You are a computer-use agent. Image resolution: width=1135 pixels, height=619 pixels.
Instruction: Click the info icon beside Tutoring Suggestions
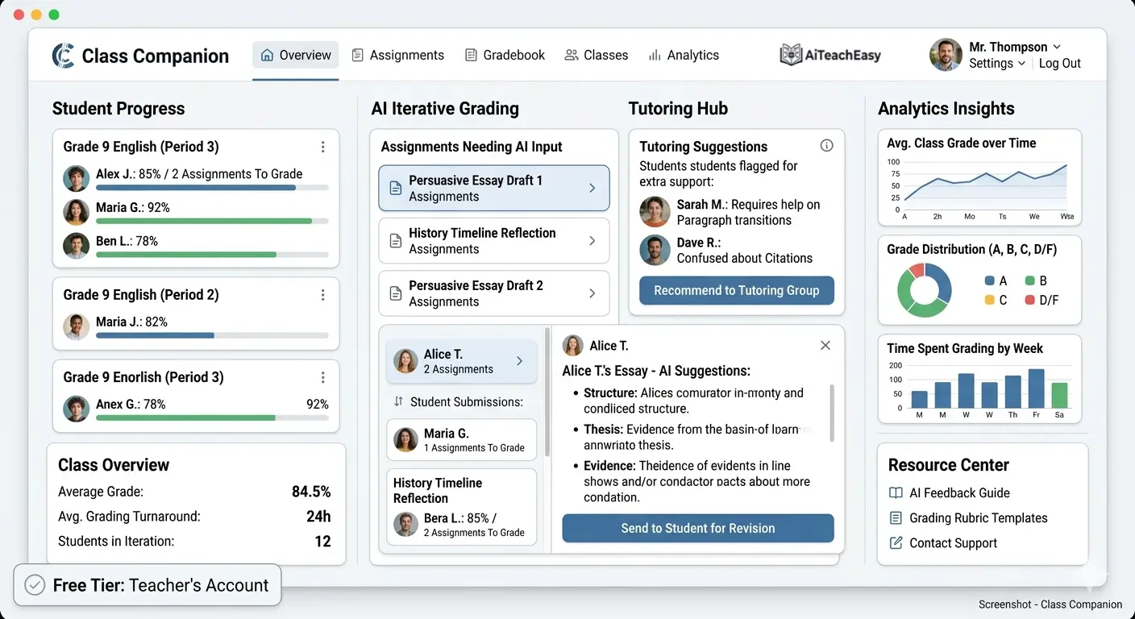coord(826,146)
